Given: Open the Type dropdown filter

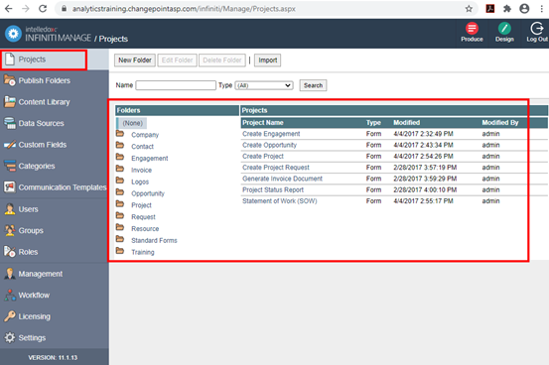Looking at the screenshot, I should click(264, 85).
